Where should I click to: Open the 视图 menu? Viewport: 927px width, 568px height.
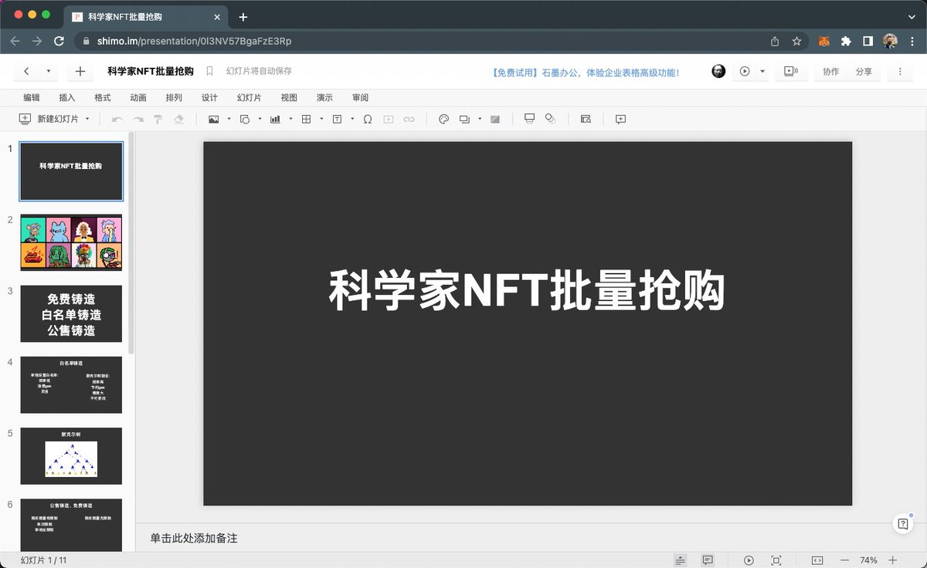pyautogui.click(x=289, y=97)
